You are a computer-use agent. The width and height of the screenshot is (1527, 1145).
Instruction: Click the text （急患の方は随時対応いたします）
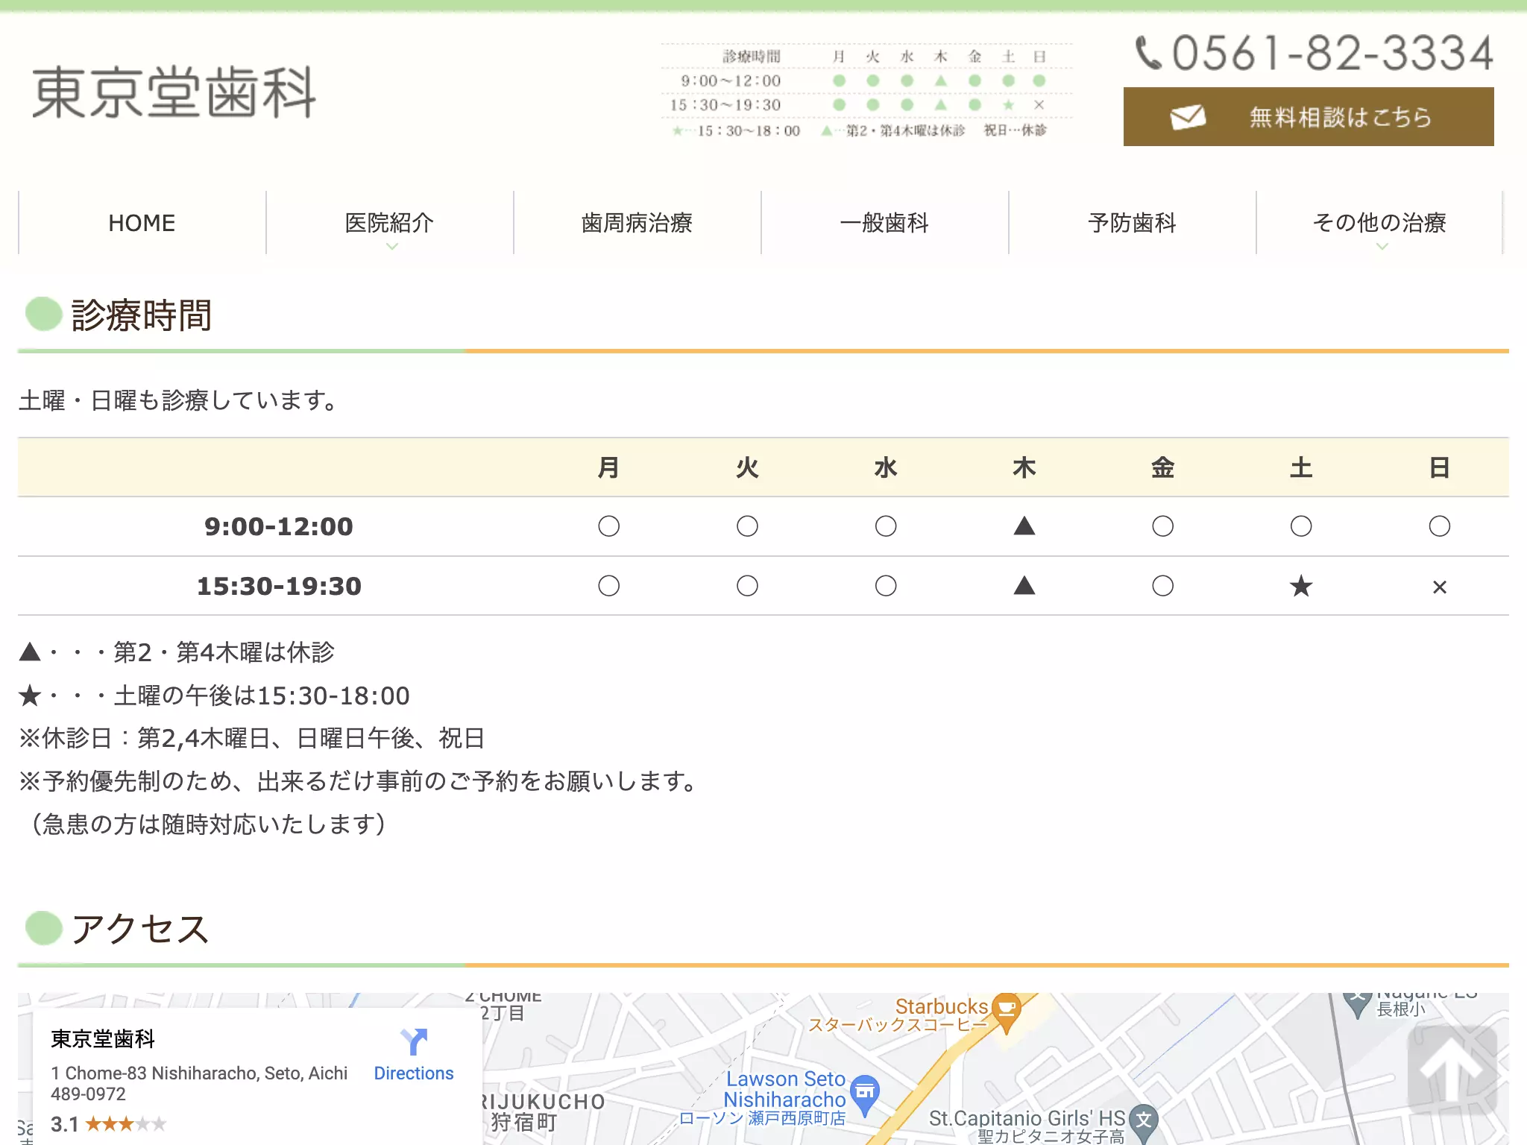(209, 824)
